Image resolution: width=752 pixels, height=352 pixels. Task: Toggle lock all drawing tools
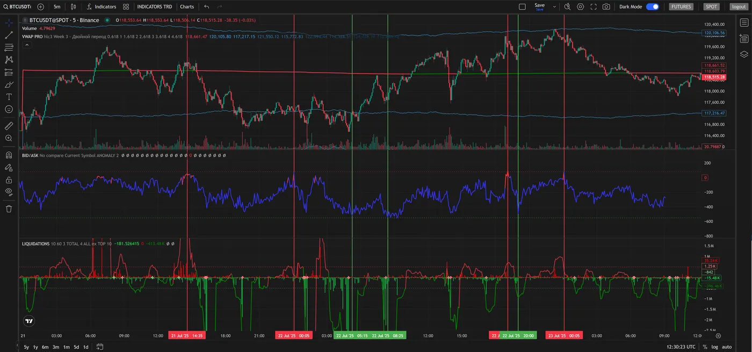tap(9, 180)
